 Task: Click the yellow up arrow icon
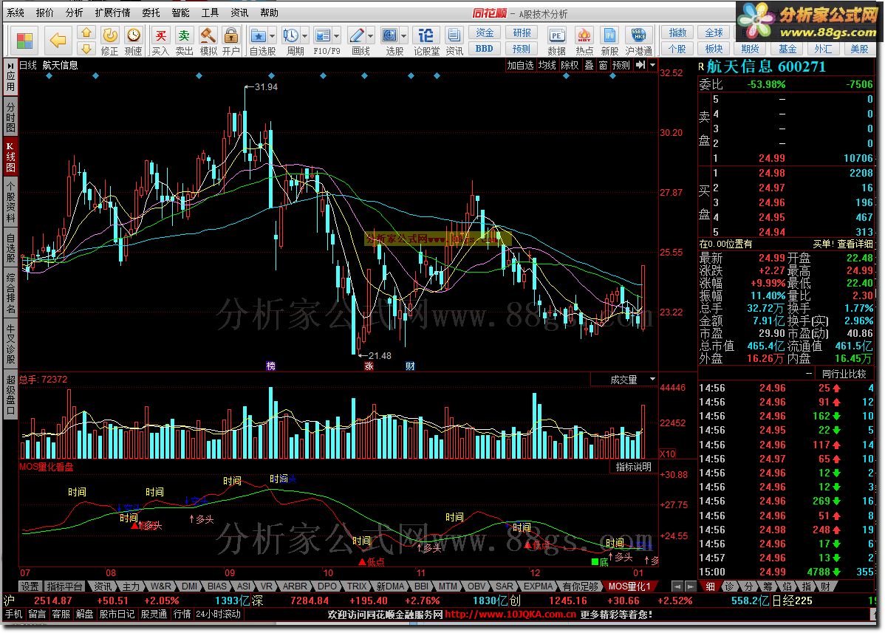[86, 32]
